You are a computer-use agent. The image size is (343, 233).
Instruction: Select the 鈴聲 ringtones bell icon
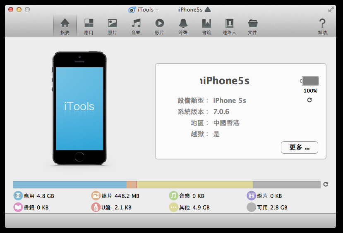point(183,23)
